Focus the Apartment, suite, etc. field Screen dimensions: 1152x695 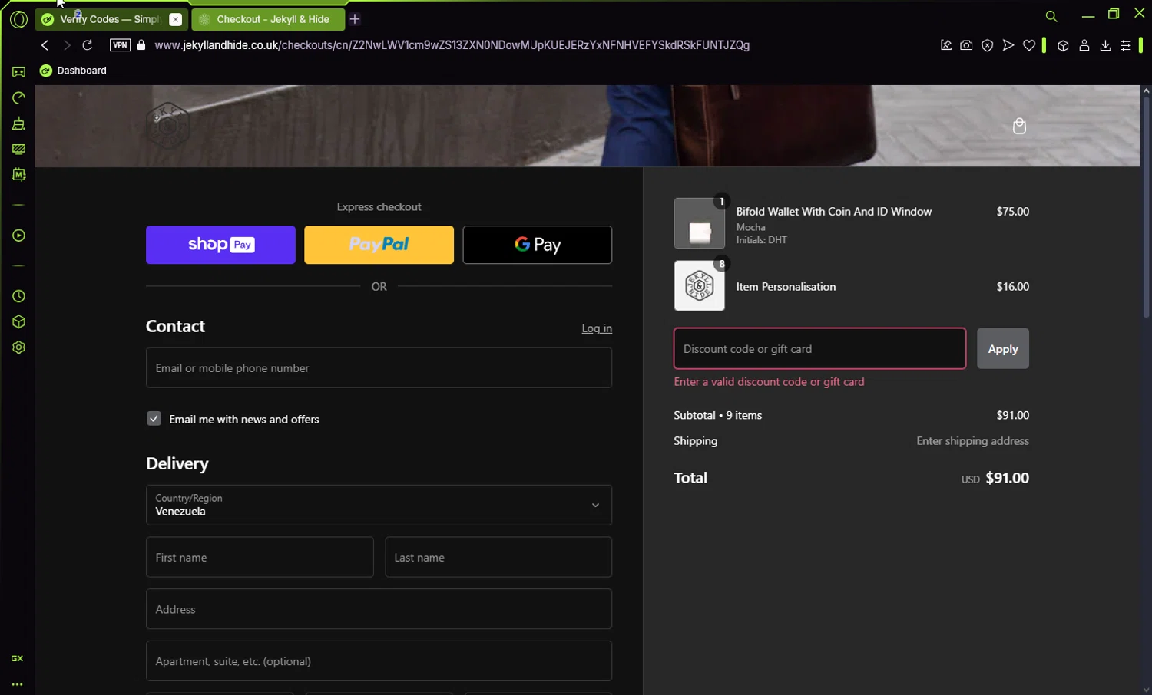pyautogui.click(x=379, y=661)
